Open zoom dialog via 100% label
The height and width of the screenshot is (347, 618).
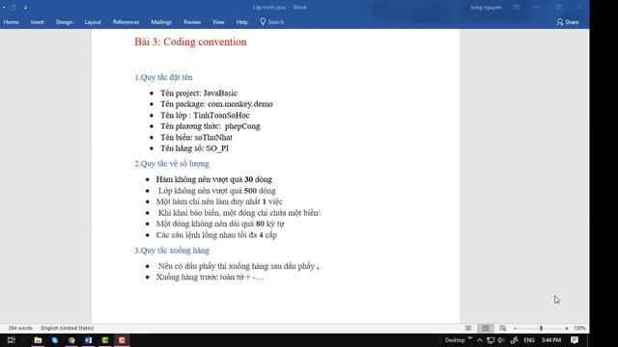tap(579, 328)
